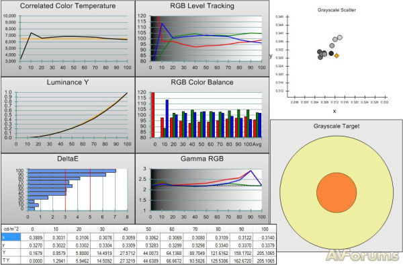Click the blue bar at 10 in RGB Color Balance

point(167,118)
